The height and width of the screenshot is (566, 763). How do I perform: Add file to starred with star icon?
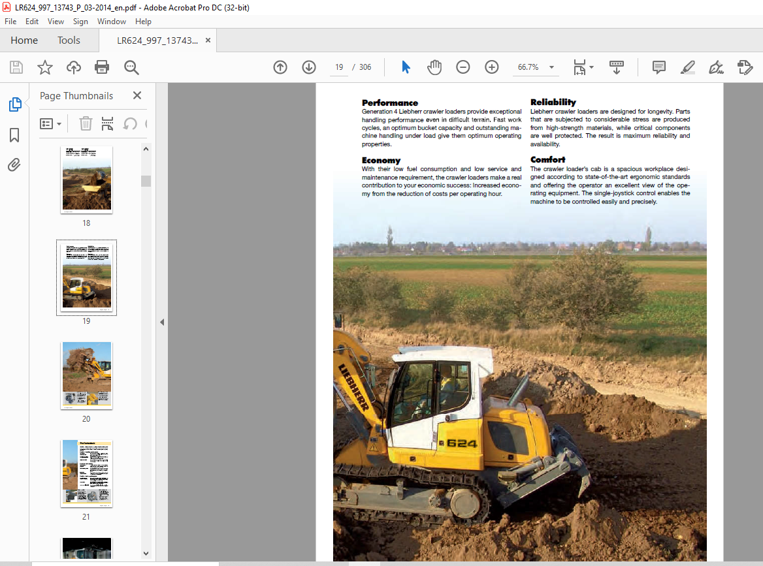point(45,67)
